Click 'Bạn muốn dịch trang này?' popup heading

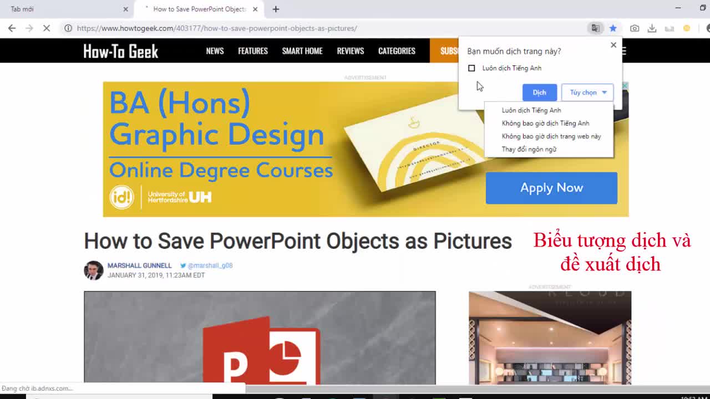[x=514, y=51]
